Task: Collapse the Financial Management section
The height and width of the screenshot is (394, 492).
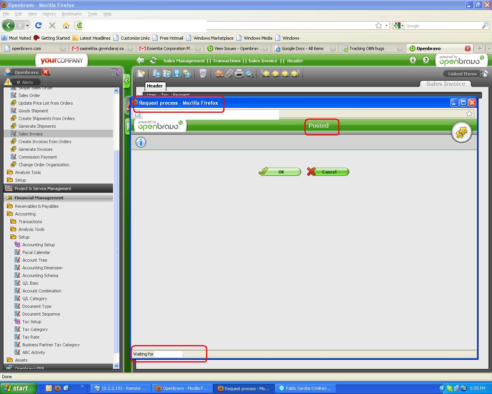Action: click(58, 198)
